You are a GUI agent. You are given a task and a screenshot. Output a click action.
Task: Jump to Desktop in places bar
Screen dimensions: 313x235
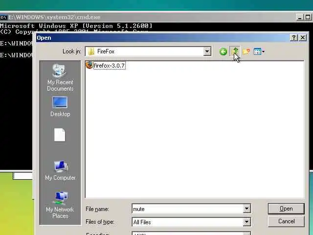pos(60,107)
